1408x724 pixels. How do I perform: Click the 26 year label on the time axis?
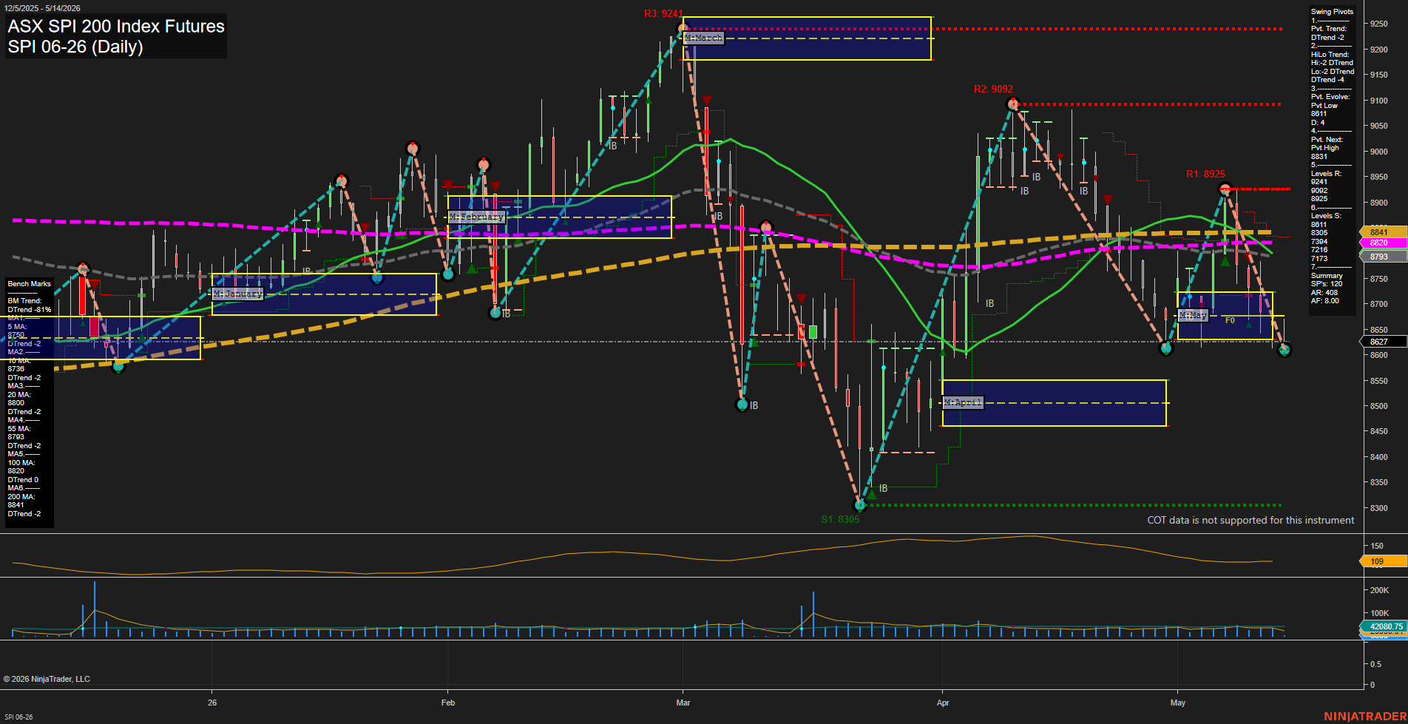click(212, 703)
